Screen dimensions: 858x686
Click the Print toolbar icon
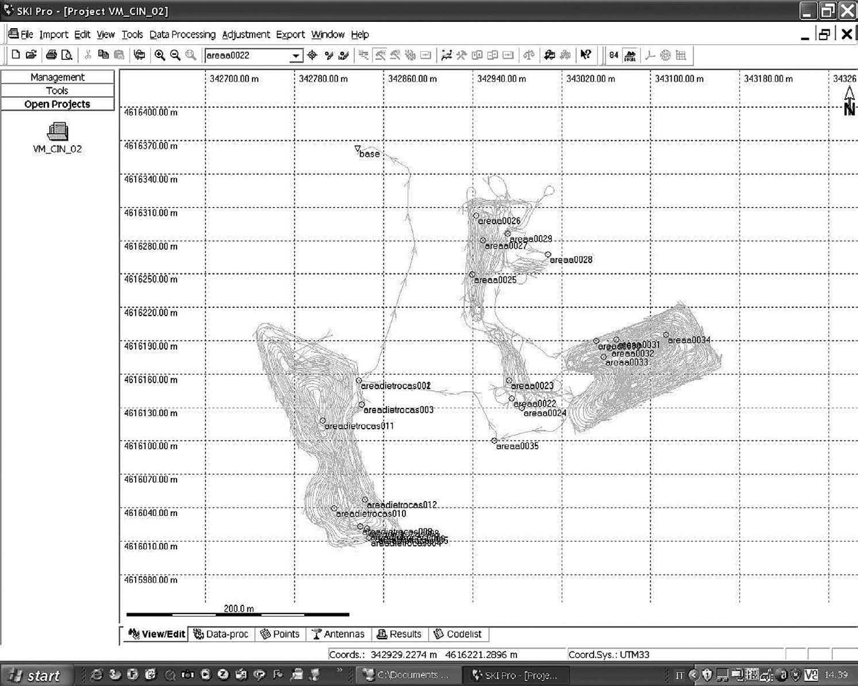51,55
